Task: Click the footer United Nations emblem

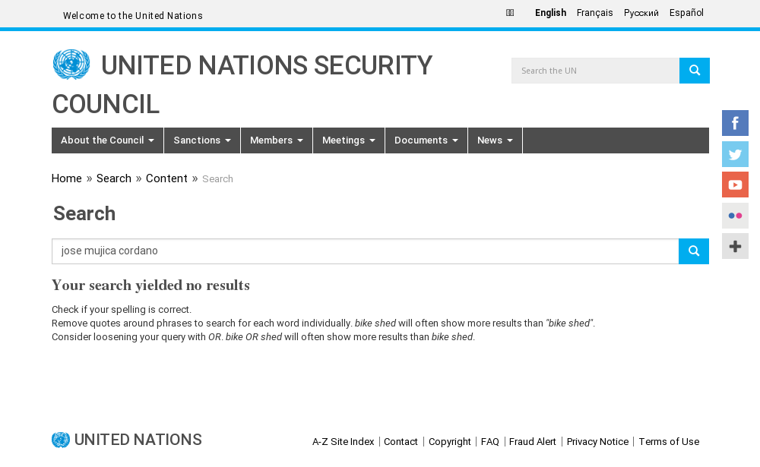Action: (x=61, y=440)
